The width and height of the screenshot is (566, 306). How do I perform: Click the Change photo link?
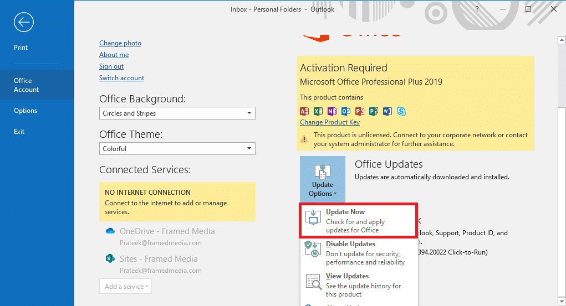(120, 43)
